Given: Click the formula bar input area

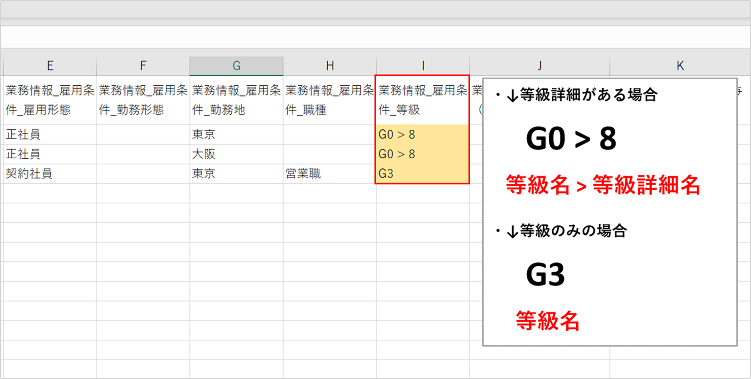Looking at the screenshot, I should 375,38.
